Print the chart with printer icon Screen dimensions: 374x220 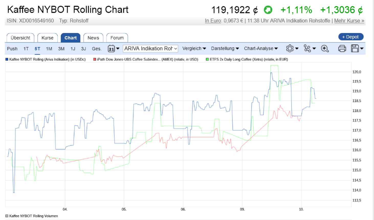tap(342, 49)
